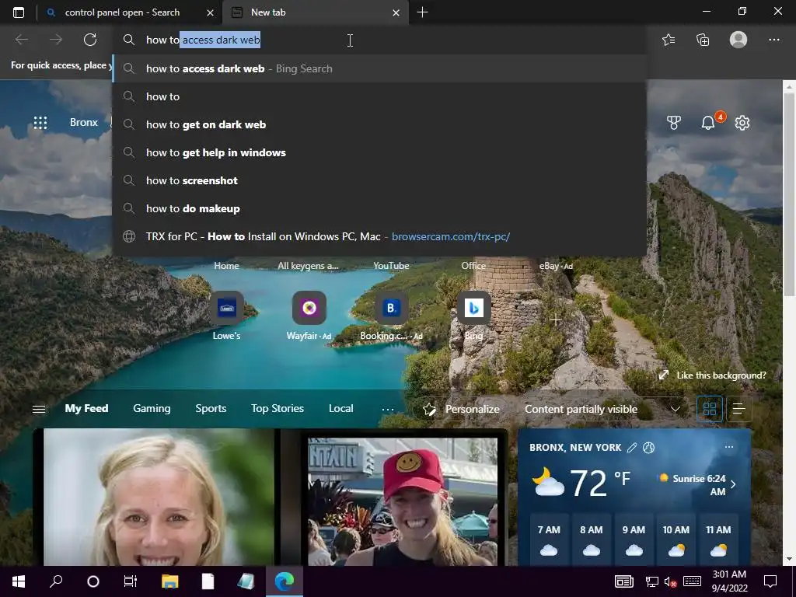Image resolution: width=796 pixels, height=597 pixels.
Task: Open weather card more options ellipsis
Action: [x=729, y=447]
